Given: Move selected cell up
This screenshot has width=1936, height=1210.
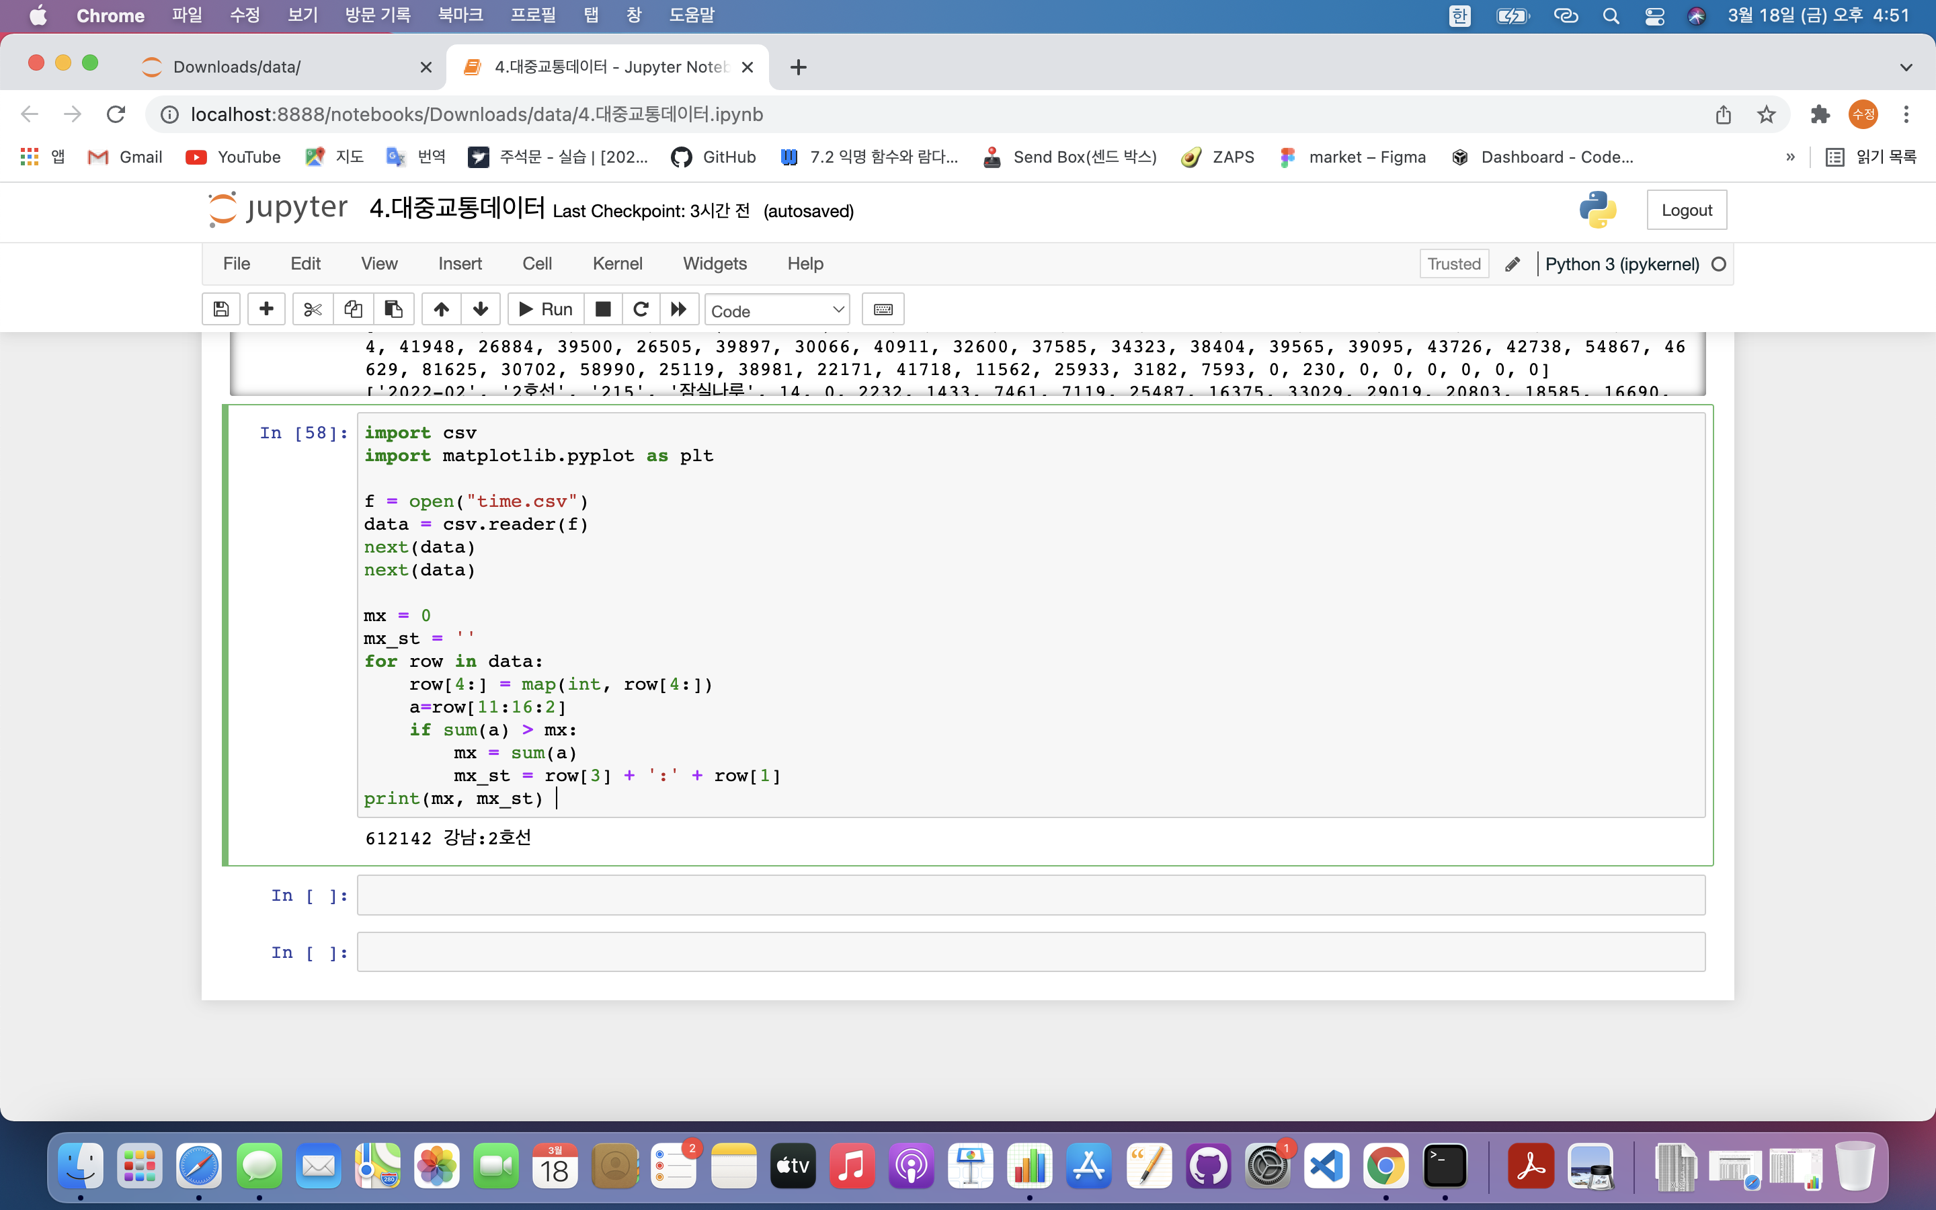Looking at the screenshot, I should [x=442, y=309].
